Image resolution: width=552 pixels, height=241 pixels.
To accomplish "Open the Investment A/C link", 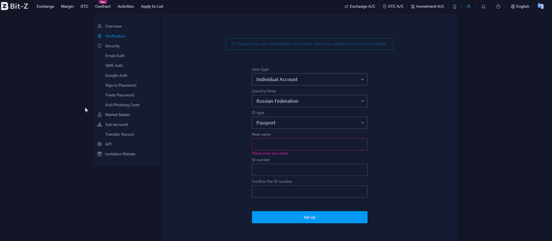I will (427, 6).
